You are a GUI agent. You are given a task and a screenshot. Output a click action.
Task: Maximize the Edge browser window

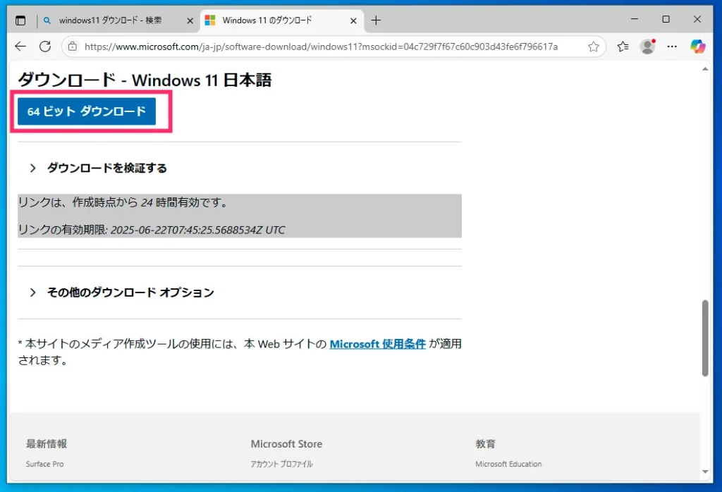click(666, 19)
